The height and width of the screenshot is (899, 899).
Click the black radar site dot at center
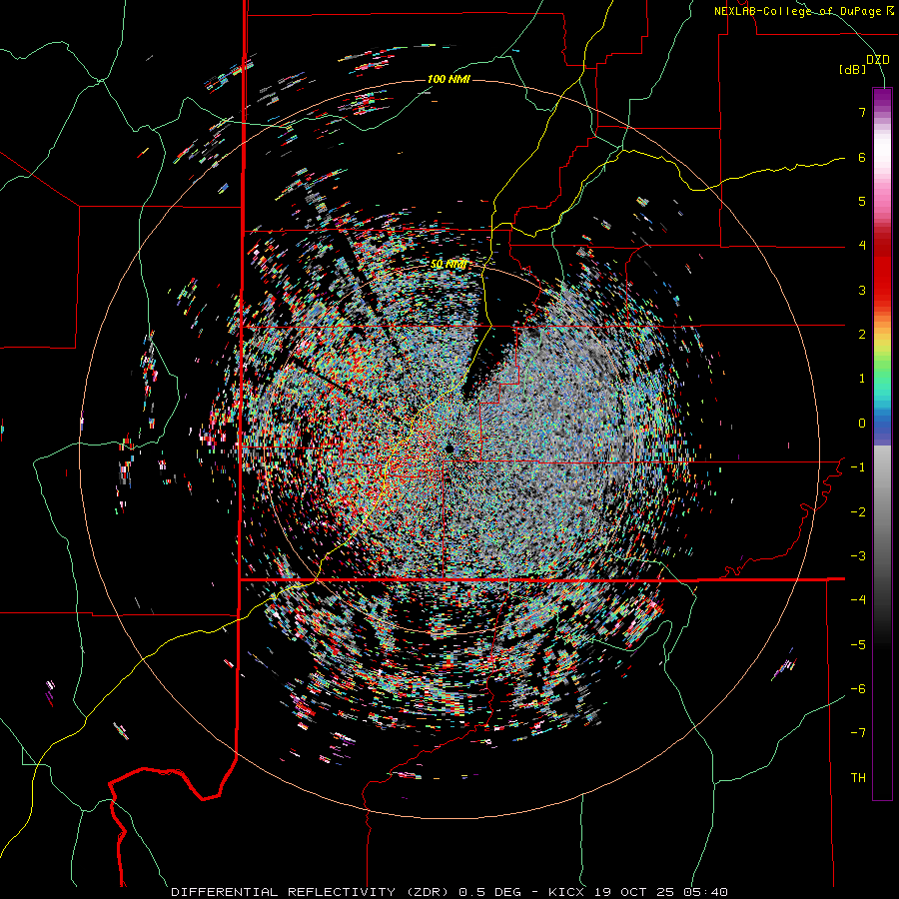(x=449, y=448)
